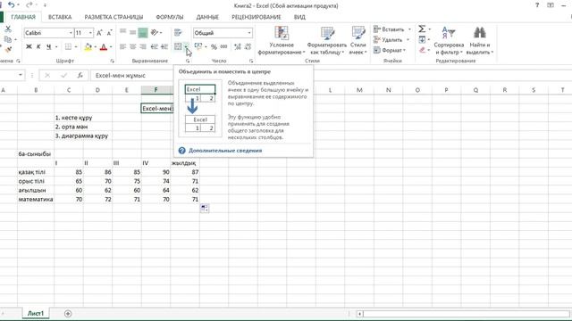Open the Calibri font name dropdown
Image resolution: width=572 pixels, height=321 pixels.
tap(71, 33)
